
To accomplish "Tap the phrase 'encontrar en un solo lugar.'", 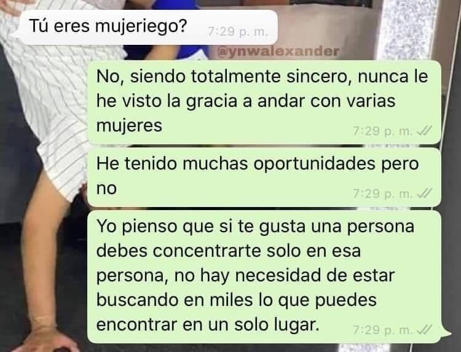I will tap(208, 324).
